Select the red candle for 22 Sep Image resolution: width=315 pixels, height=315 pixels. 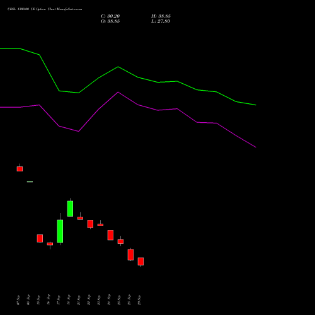pos(90,224)
